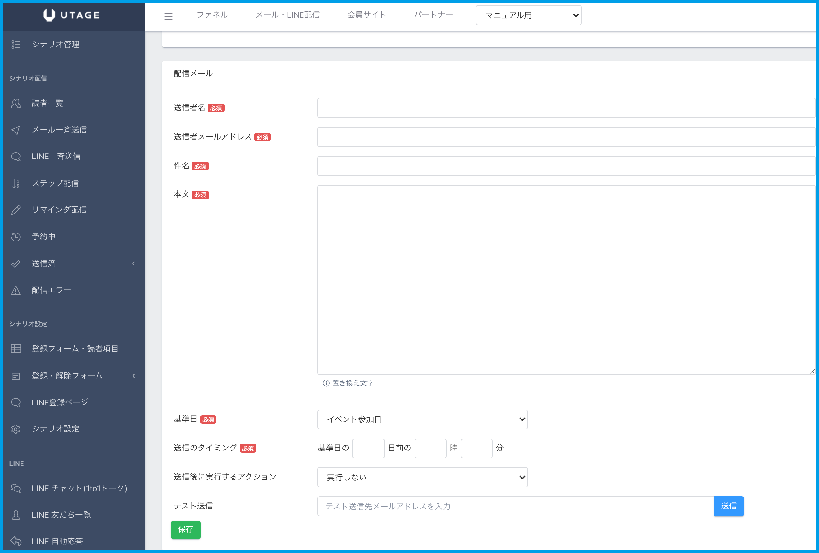Click the ステップ配信 sort icon
The width and height of the screenshot is (819, 553).
(16, 183)
